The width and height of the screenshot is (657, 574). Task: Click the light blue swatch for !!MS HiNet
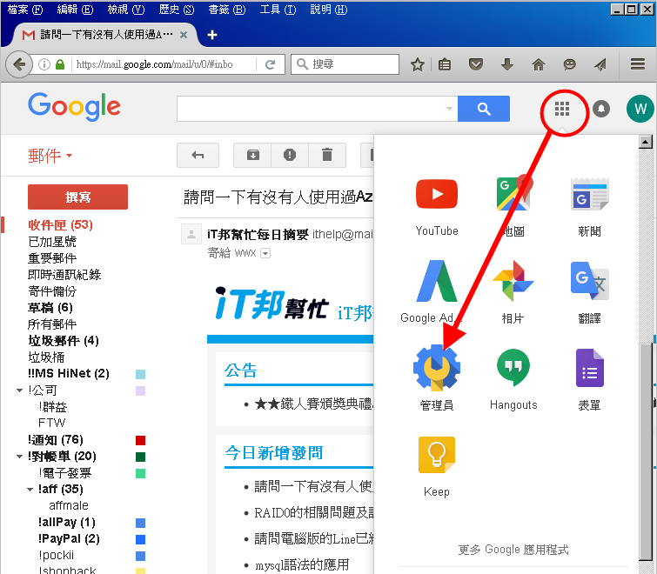click(x=140, y=374)
